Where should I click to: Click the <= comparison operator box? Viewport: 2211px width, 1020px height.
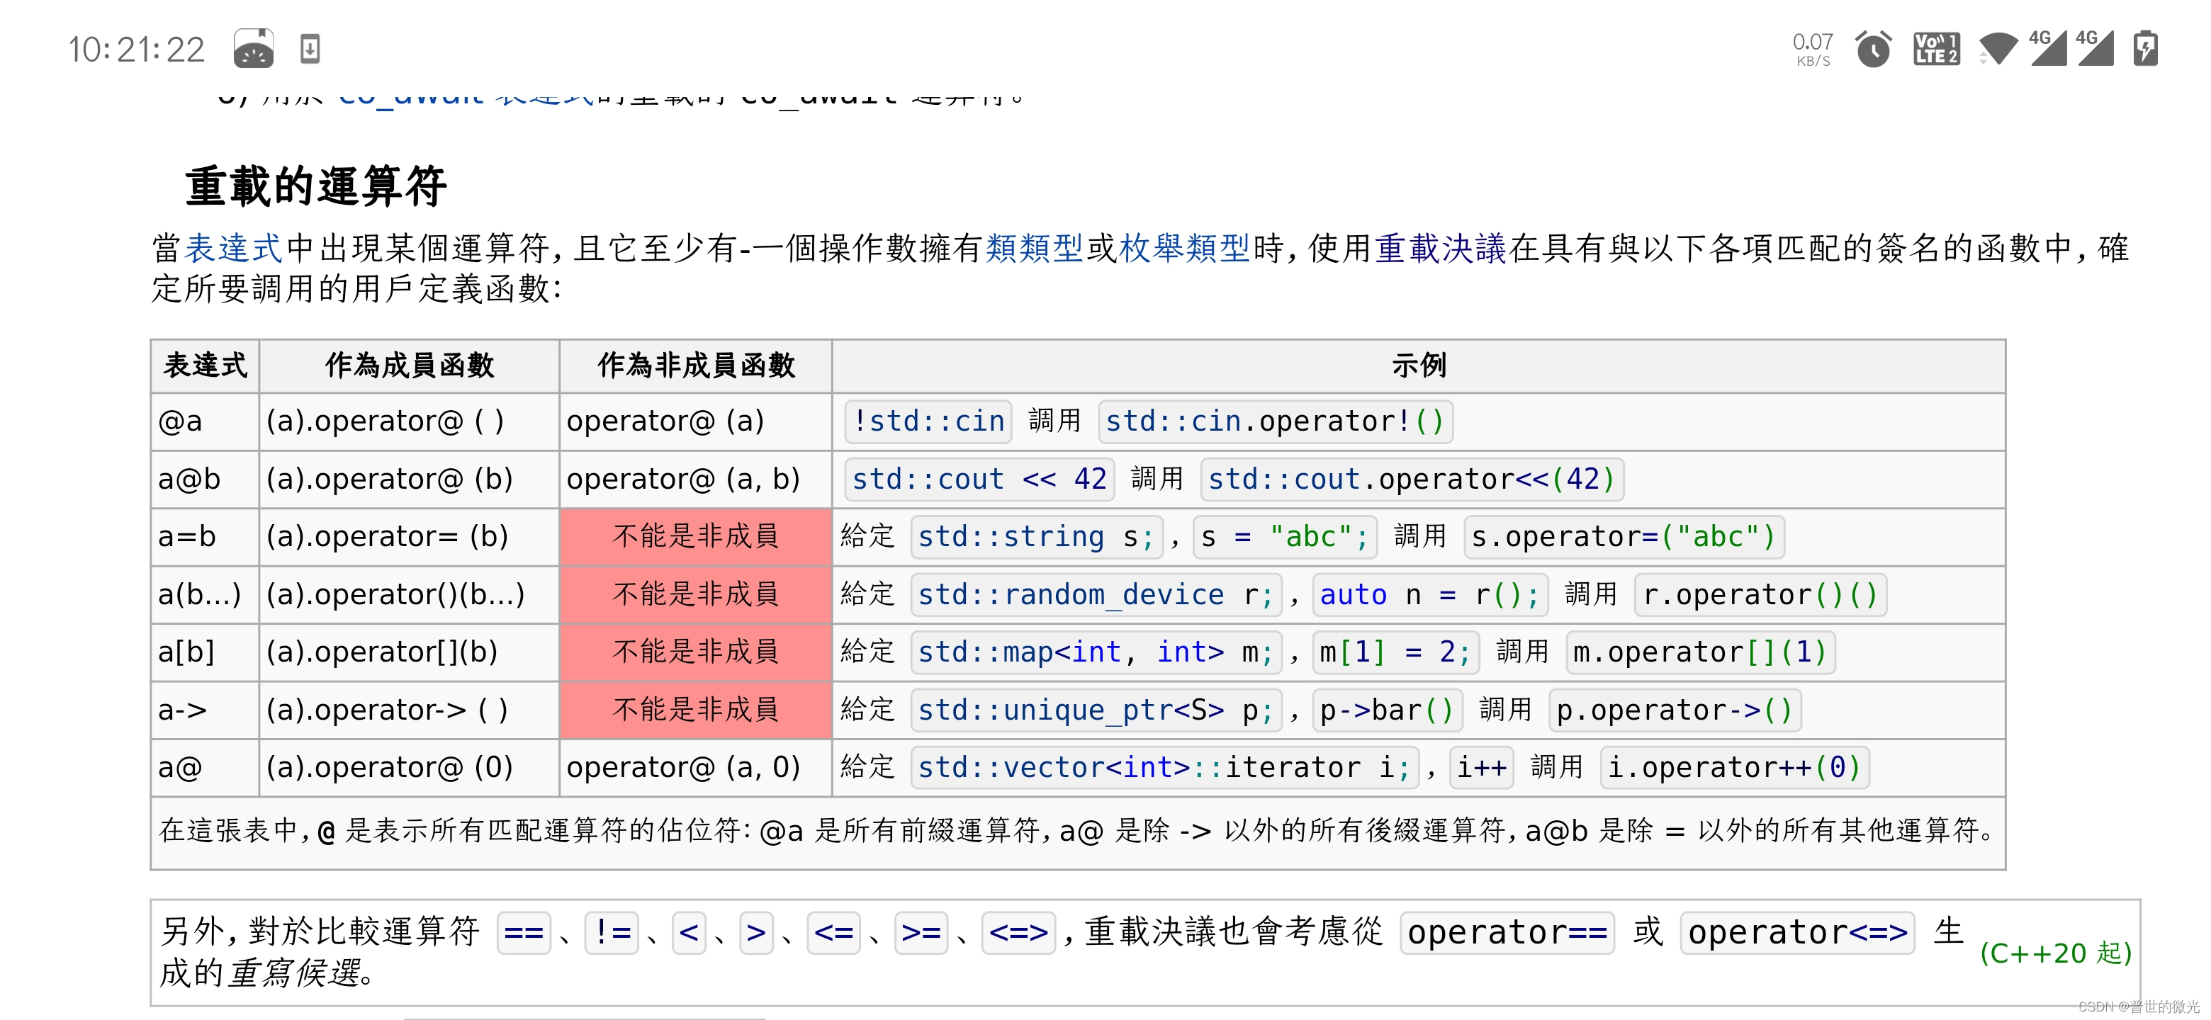(x=833, y=932)
